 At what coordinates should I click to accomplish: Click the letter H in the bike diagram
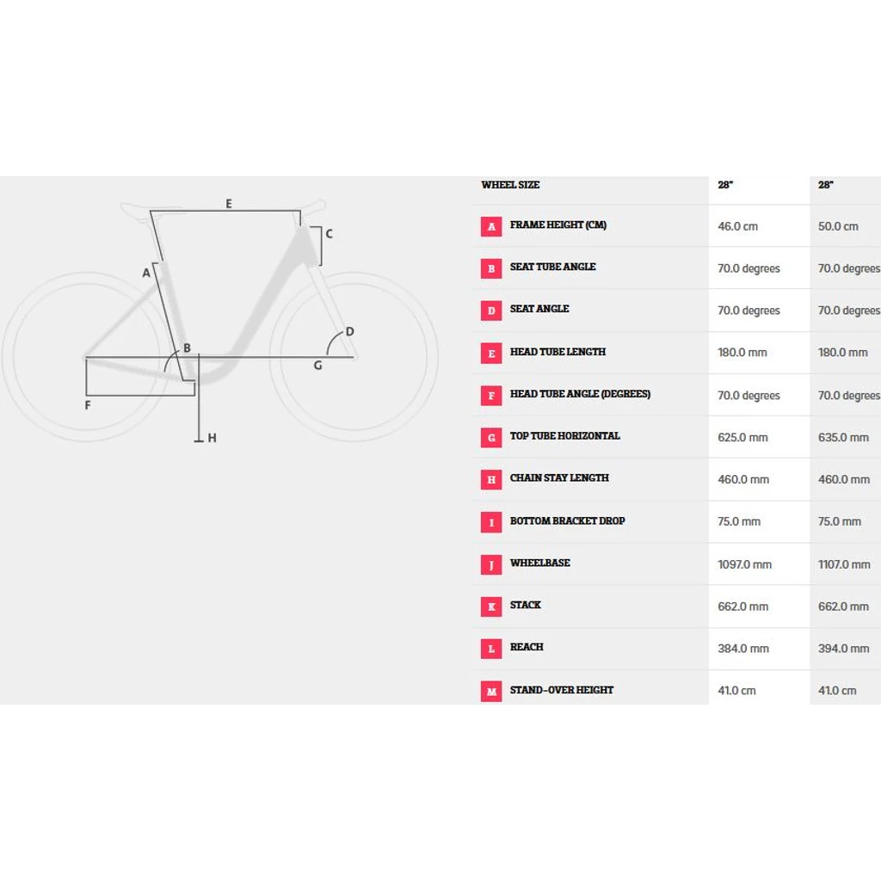tap(212, 438)
